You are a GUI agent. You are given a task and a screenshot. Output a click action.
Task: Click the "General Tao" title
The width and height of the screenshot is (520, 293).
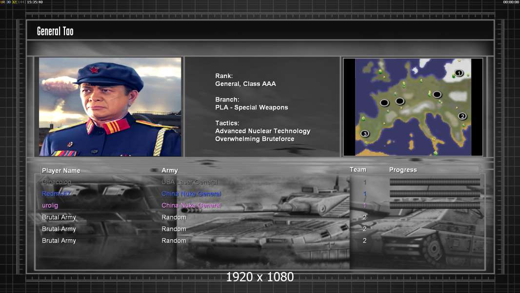click(x=55, y=31)
